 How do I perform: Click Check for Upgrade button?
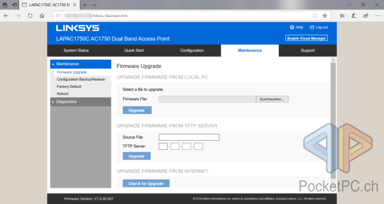pyautogui.click(x=146, y=183)
